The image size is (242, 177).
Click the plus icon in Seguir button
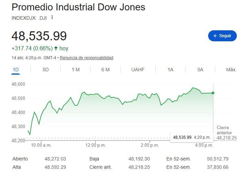tap(215, 36)
